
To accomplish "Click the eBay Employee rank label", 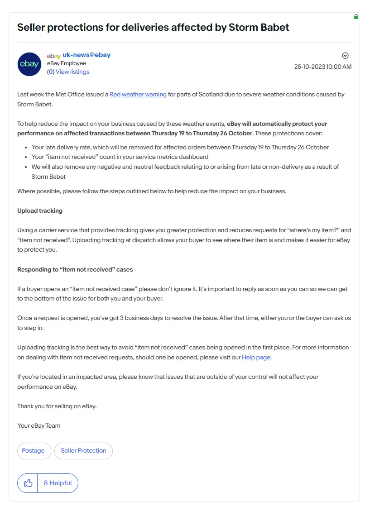I will coord(67,63).
